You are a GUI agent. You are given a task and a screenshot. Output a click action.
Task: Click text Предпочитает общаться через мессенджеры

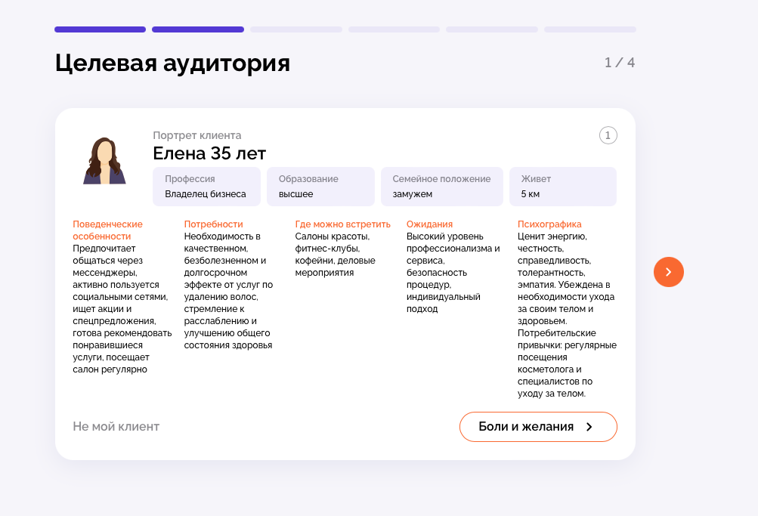tap(107, 261)
